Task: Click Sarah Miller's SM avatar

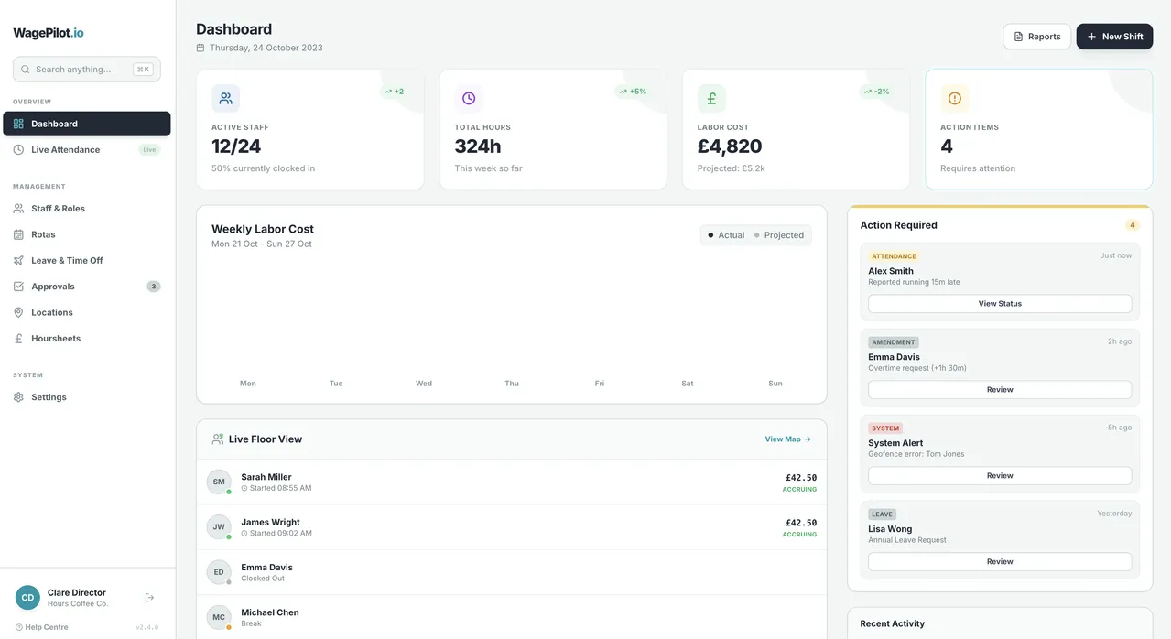Action: (x=219, y=482)
